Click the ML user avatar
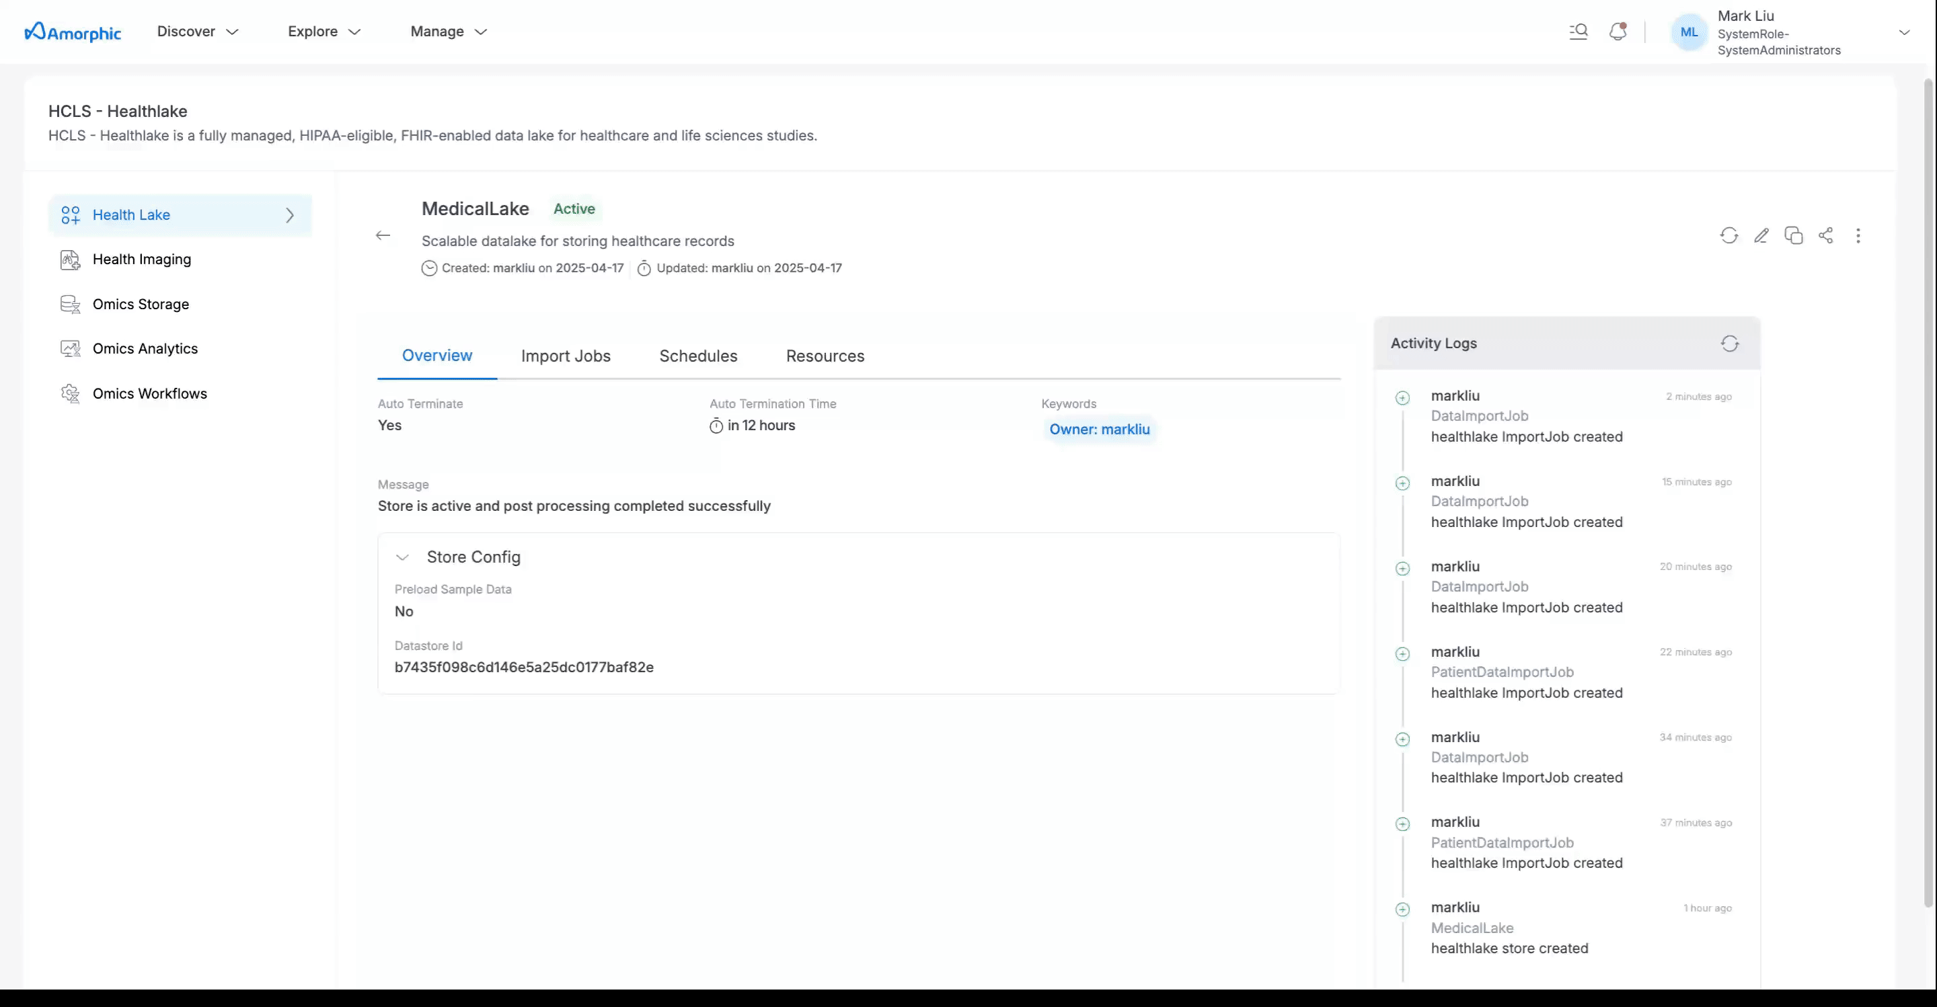This screenshot has width=1937, height=1007. 1689,32
